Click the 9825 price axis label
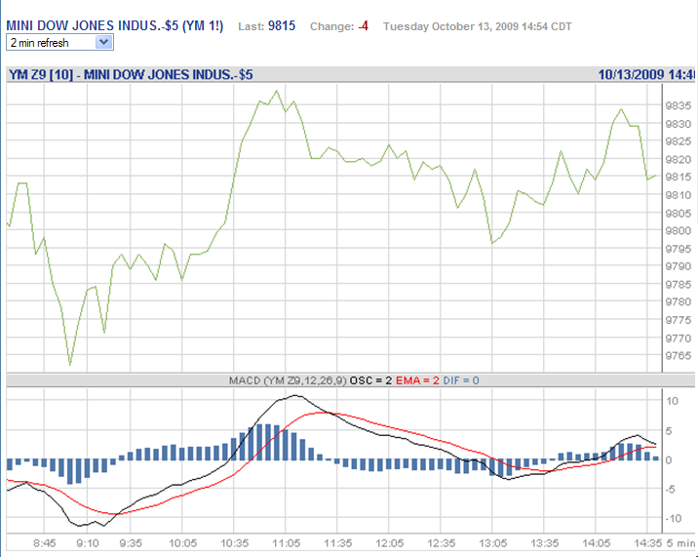 679,141
